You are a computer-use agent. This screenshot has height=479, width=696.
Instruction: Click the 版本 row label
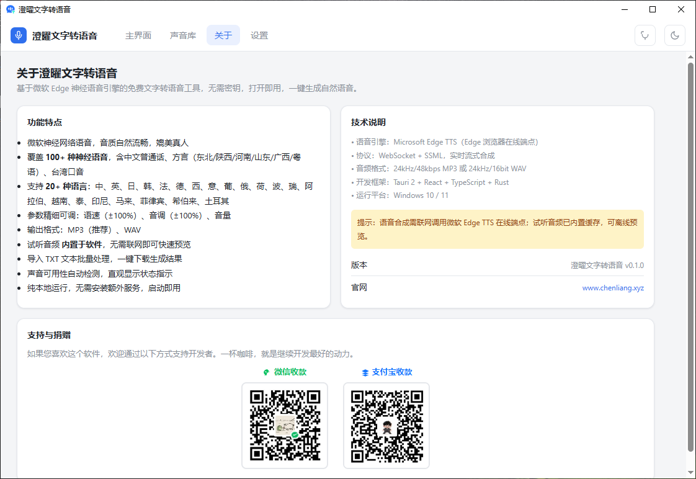coord(359,266)
